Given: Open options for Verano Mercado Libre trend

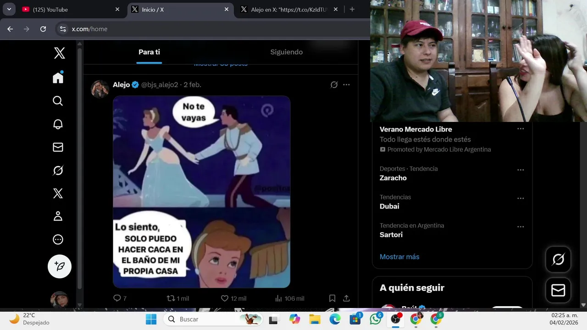Looking at the screenshot, I should coord(521,129).
